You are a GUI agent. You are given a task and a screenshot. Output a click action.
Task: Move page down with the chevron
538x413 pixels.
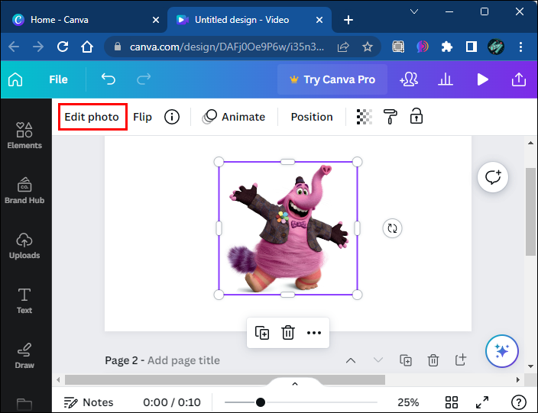point(378,360)
